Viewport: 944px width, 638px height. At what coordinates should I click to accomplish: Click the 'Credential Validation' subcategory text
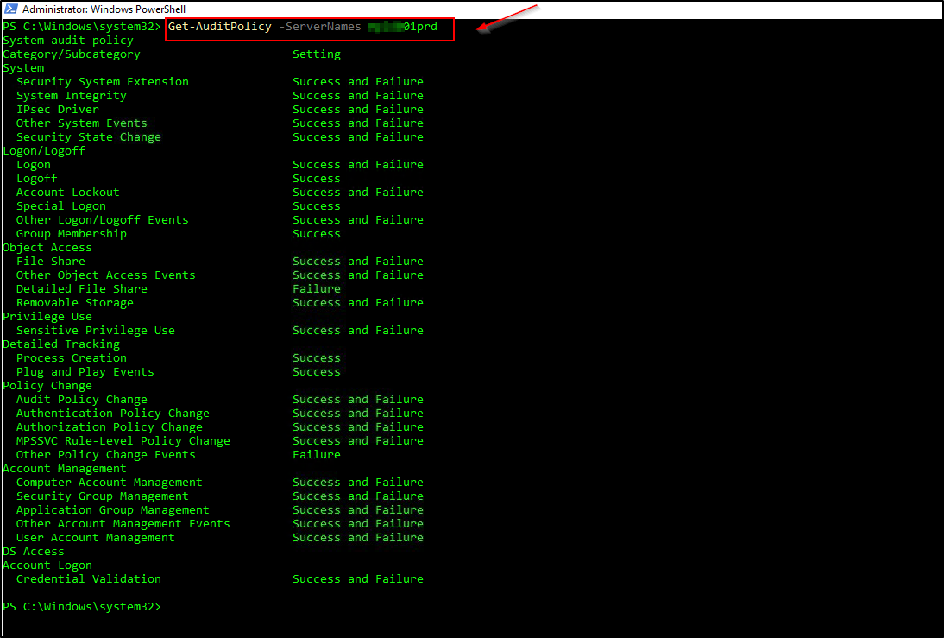pyautogui.click(x=88, y=579)
